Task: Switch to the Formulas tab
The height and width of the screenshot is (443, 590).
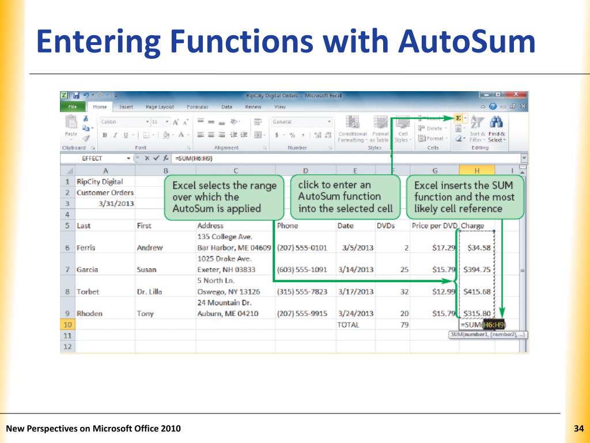Action: [x=198, y=107]
